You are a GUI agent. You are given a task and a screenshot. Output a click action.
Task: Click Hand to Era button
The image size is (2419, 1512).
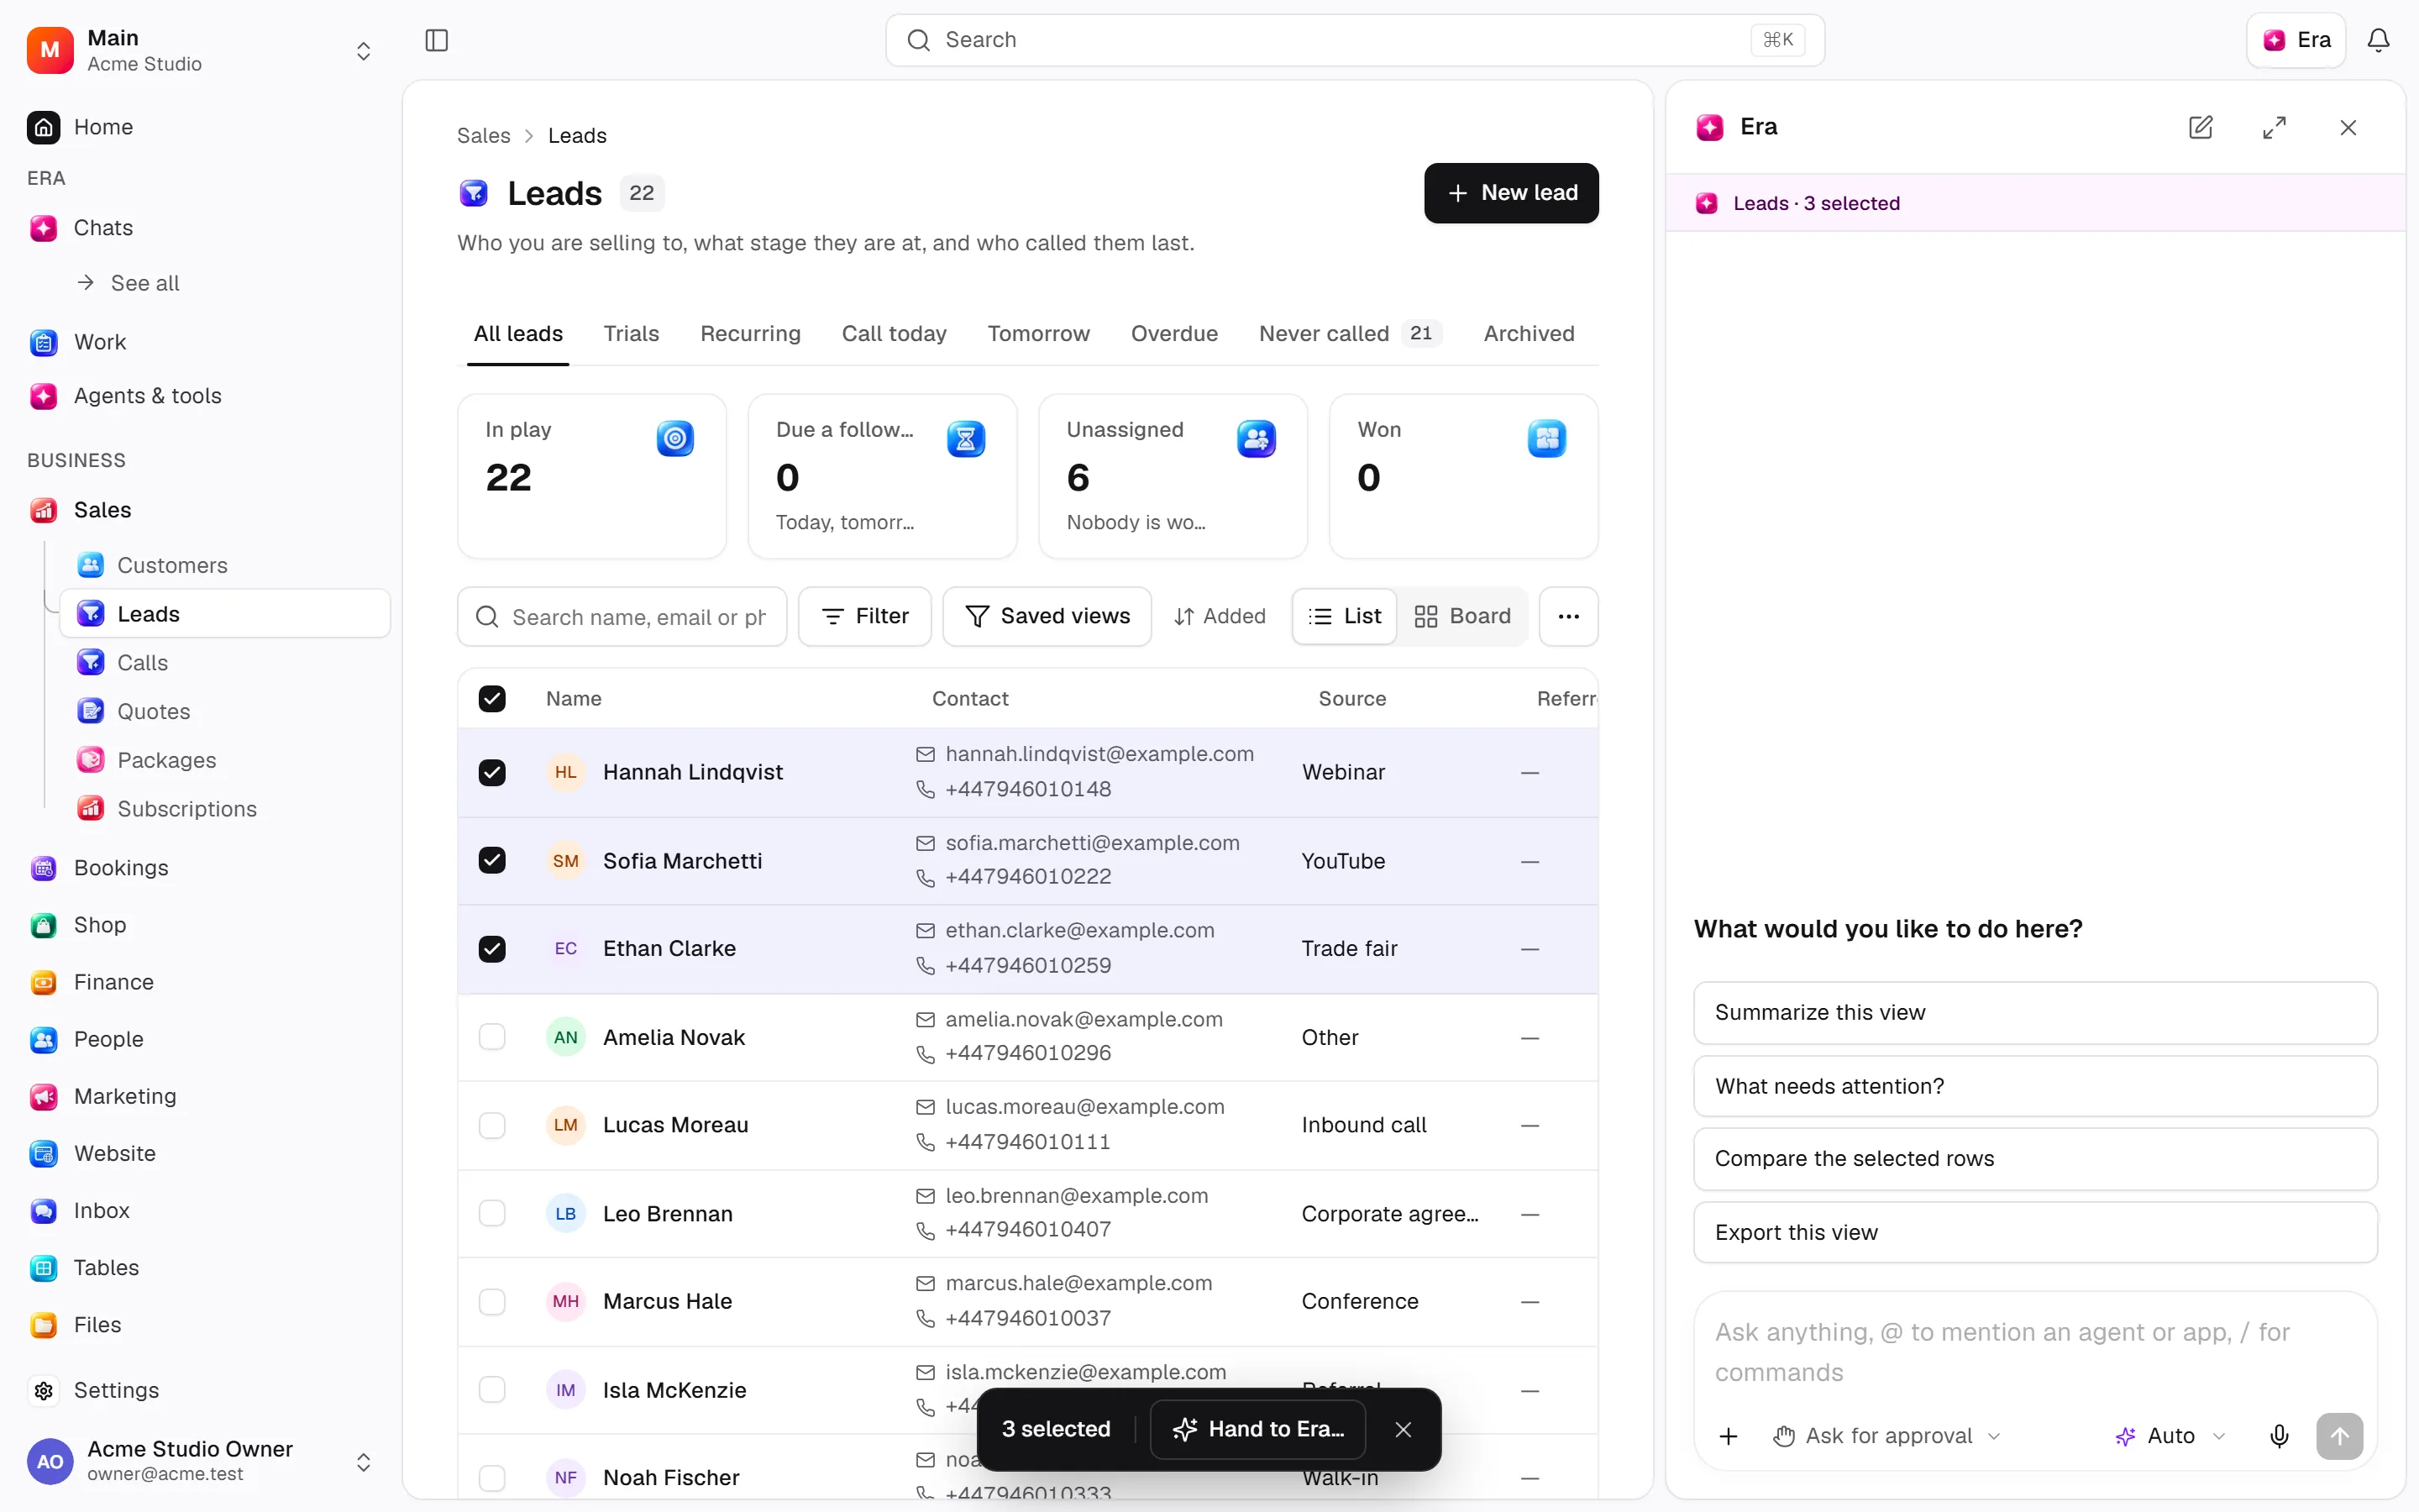point(1258,1429)
